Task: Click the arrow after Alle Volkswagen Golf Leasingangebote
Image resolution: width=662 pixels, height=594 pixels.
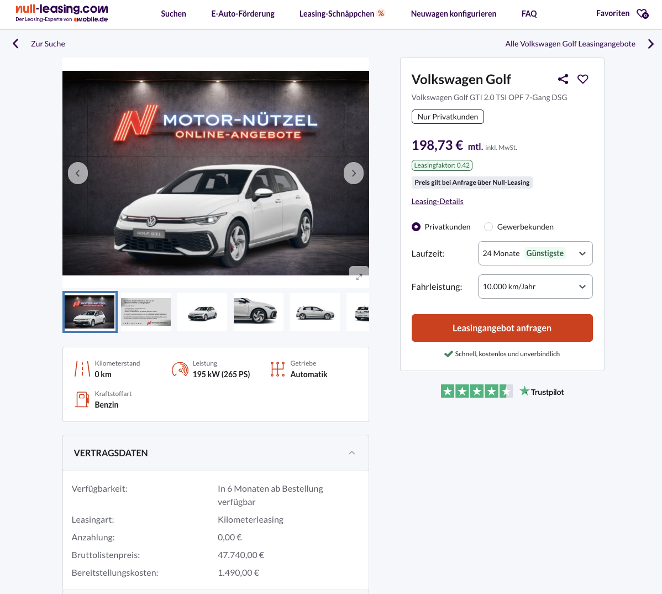Action: coord(650,44)
